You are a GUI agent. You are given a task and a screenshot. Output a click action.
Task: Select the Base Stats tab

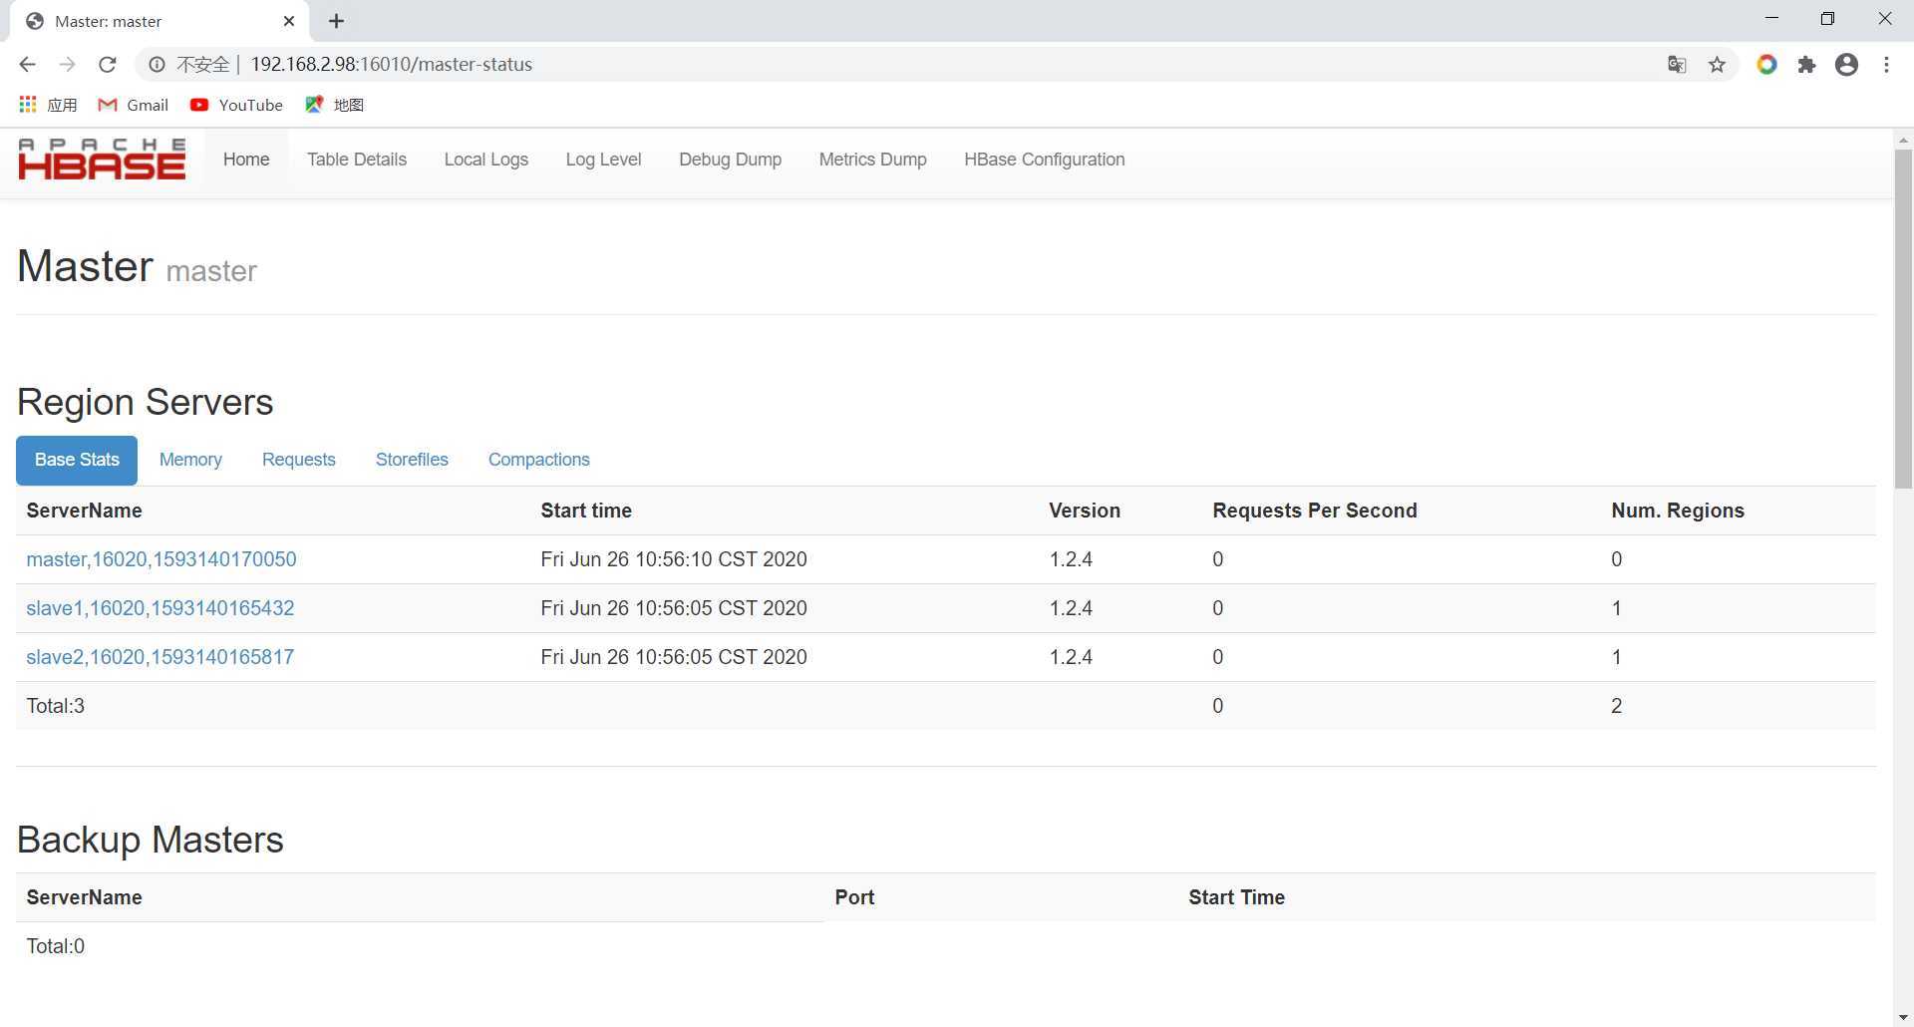[x=77, y=460]
